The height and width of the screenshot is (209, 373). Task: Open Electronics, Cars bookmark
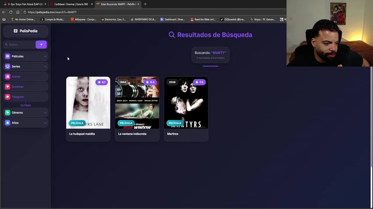[x=113, y=19]
